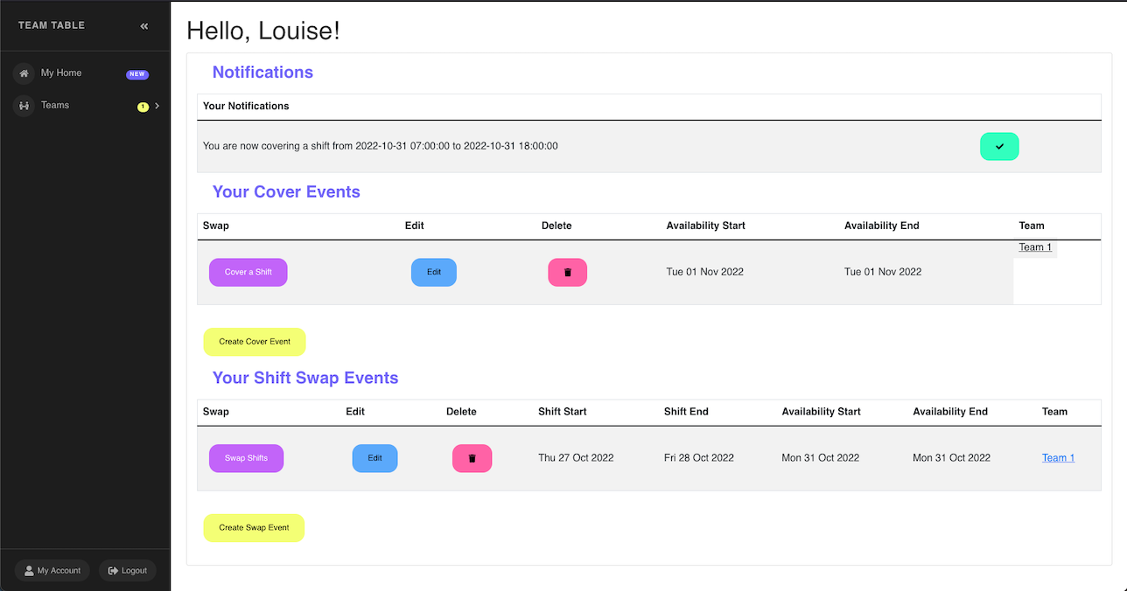
Task: Click the user icon on My Account
Action: tap(29, 571)
